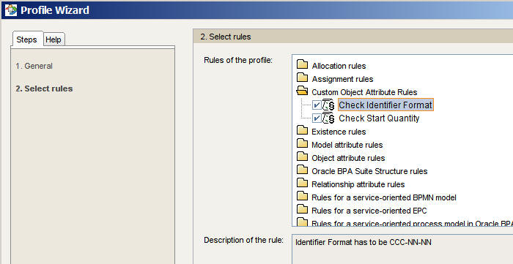Image resolution: width=513 pixels, height=264 pixels.
Task: Select step 2. Select rules
Action: [44, 88]
